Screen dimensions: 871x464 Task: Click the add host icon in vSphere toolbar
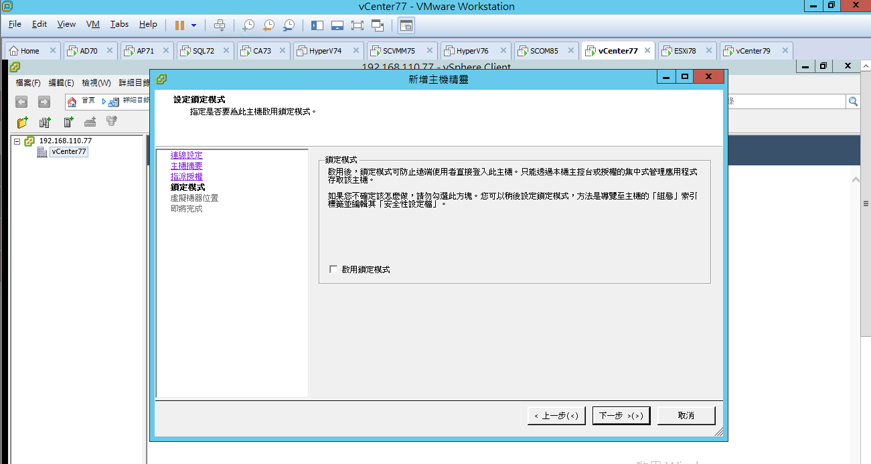click(x=68, y=122)
